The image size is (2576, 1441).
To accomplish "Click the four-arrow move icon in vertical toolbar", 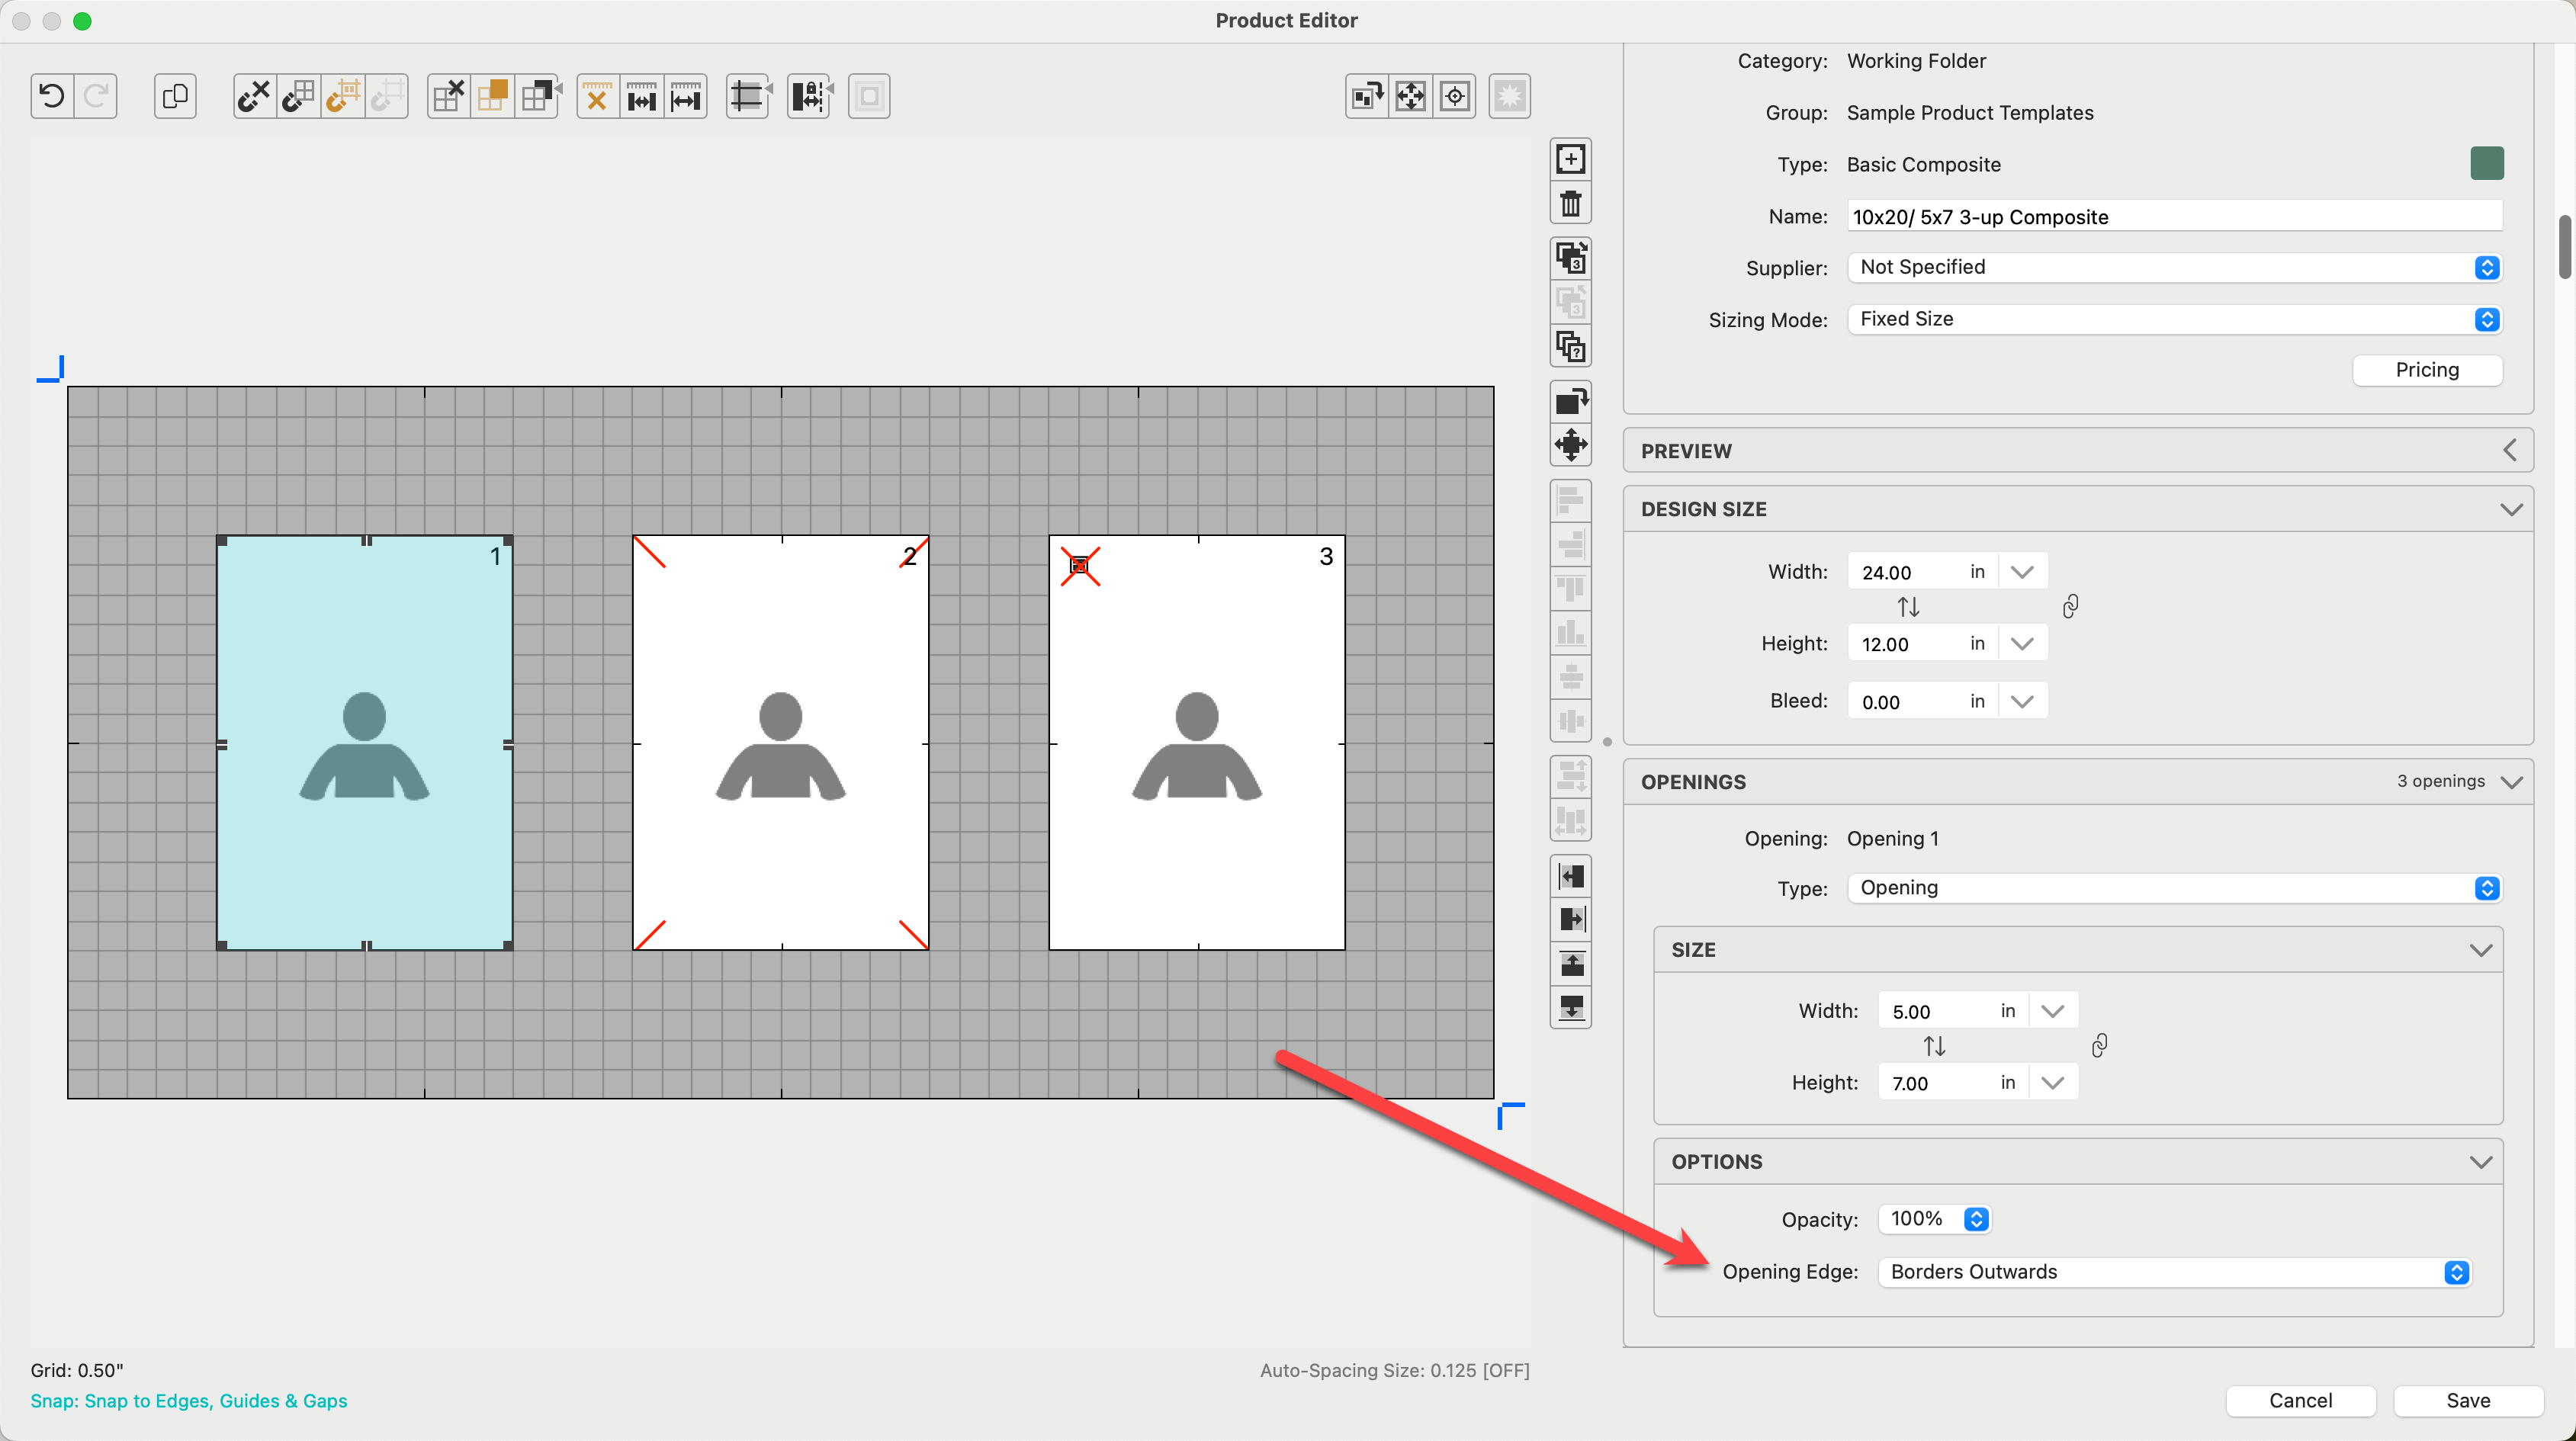I will pos(1570,444).
